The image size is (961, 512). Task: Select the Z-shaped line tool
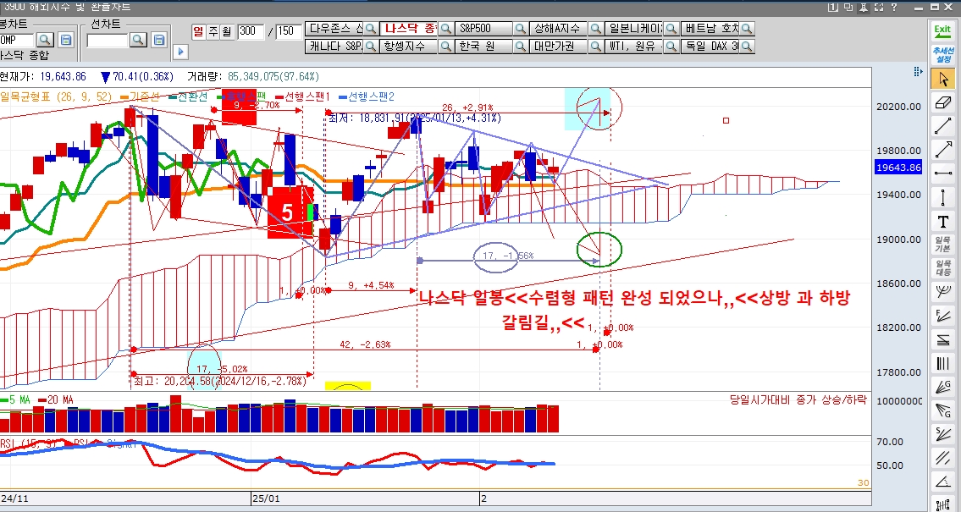[x=942, y=340]
